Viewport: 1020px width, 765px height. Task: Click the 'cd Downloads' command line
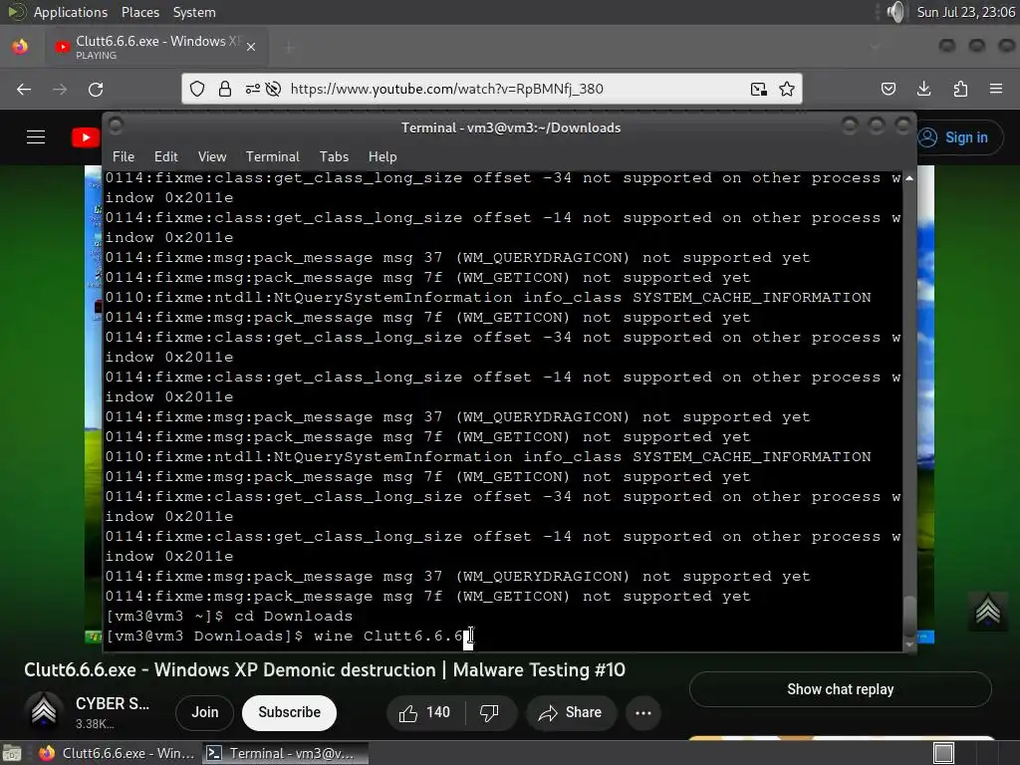(x=293, y=616)
